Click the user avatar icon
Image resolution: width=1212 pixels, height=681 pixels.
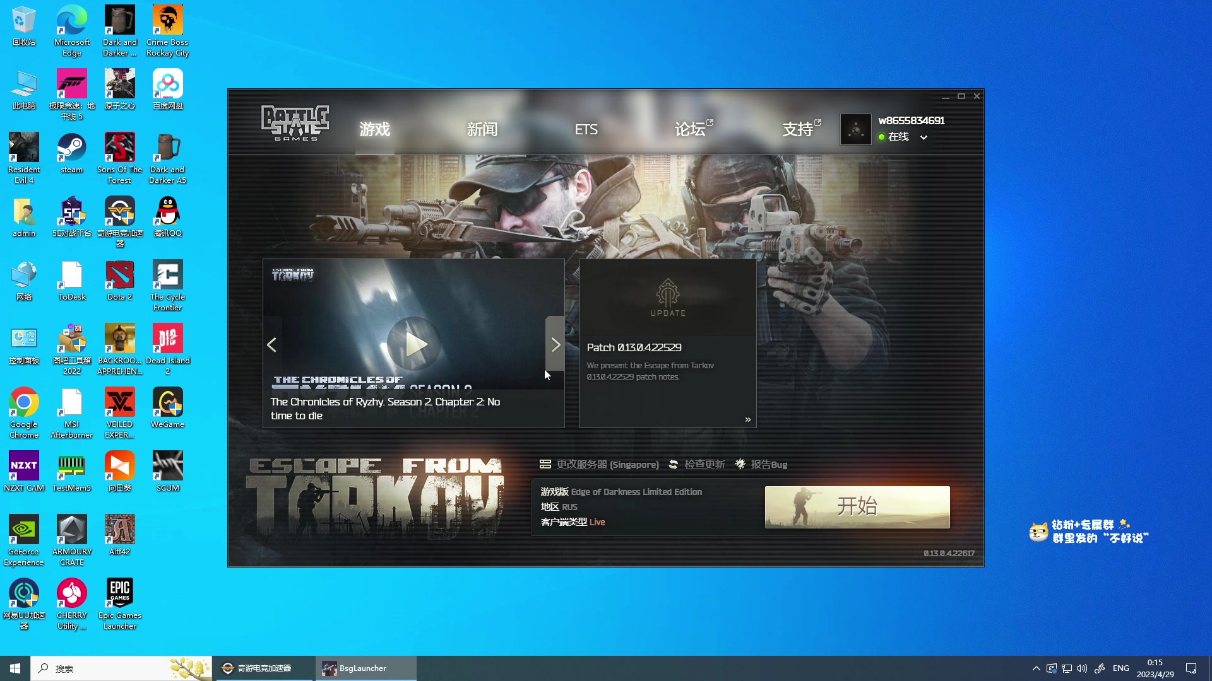tap(855, 129)
